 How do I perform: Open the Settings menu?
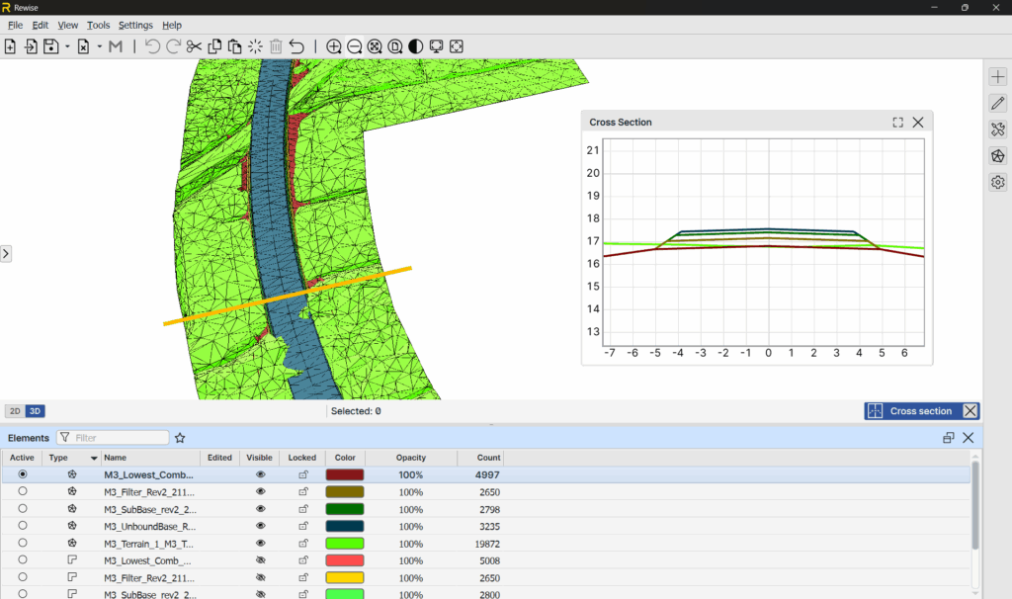[x=135, y=25]
